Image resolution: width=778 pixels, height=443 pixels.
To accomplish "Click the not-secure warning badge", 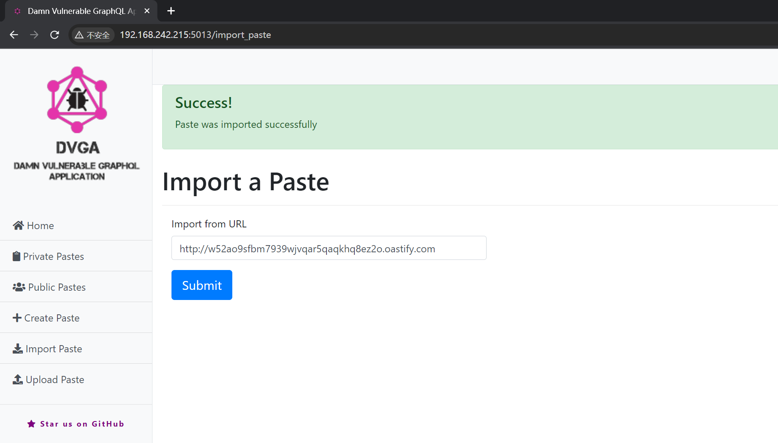I will click(x=92, y=35).
